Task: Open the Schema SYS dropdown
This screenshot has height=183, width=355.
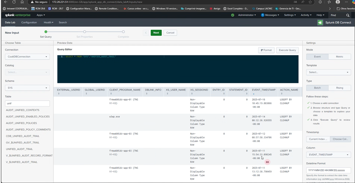Action: tap(27, 88)
